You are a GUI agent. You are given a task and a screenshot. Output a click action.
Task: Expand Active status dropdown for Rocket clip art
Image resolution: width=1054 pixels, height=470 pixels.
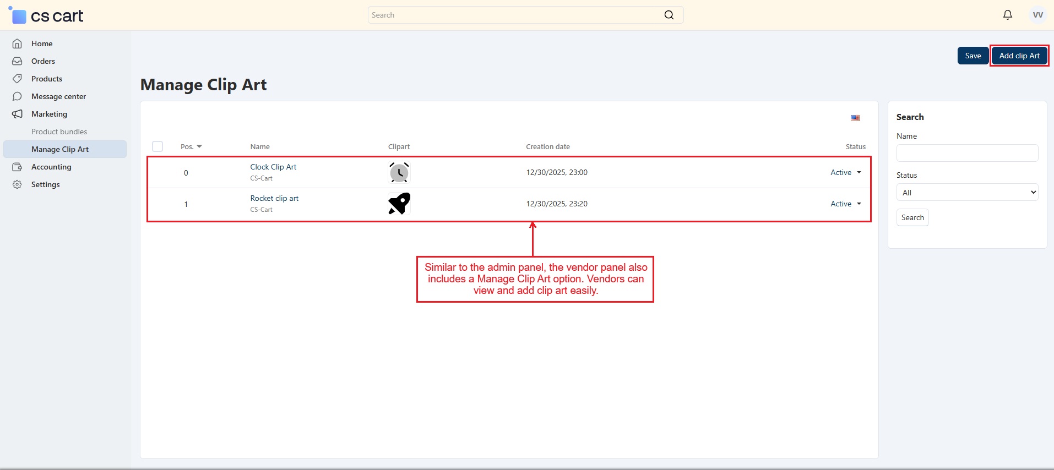click(x=845, y=204)
